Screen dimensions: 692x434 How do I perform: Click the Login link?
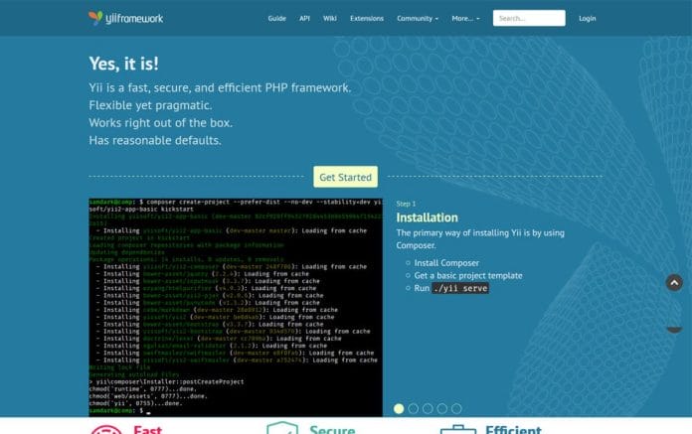(588, 18)
